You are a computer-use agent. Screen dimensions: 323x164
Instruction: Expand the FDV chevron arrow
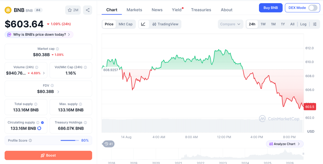coord(58,92)
